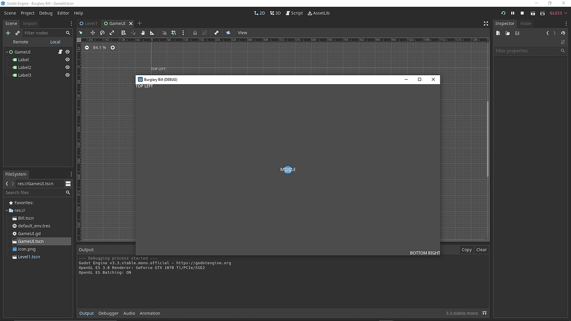Hide the Label3 node
The height and width of the screenshot is (321, 571).
click(67, 75)
